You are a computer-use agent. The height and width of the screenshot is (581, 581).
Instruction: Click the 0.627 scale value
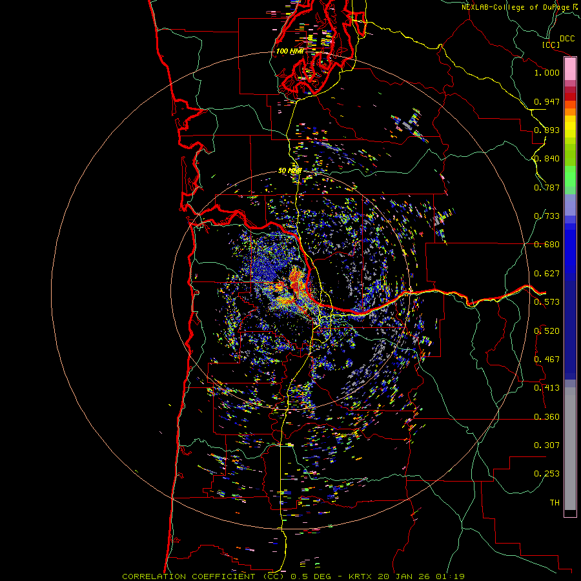click(547, 274)
